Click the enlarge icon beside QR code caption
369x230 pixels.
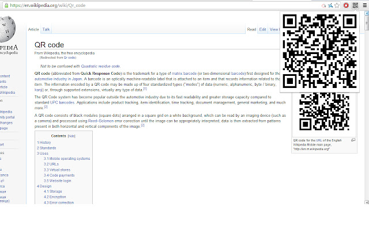[353, 140]
